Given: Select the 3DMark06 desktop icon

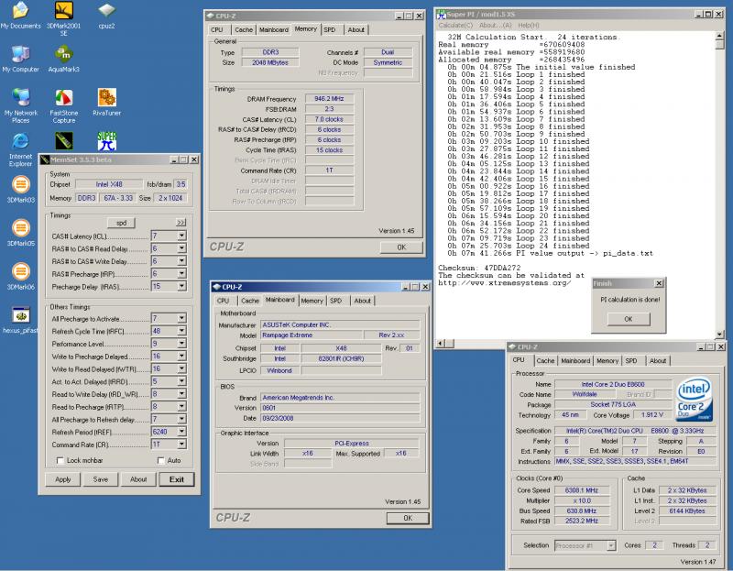Looking at the screenshot, I should click(20, 277).
